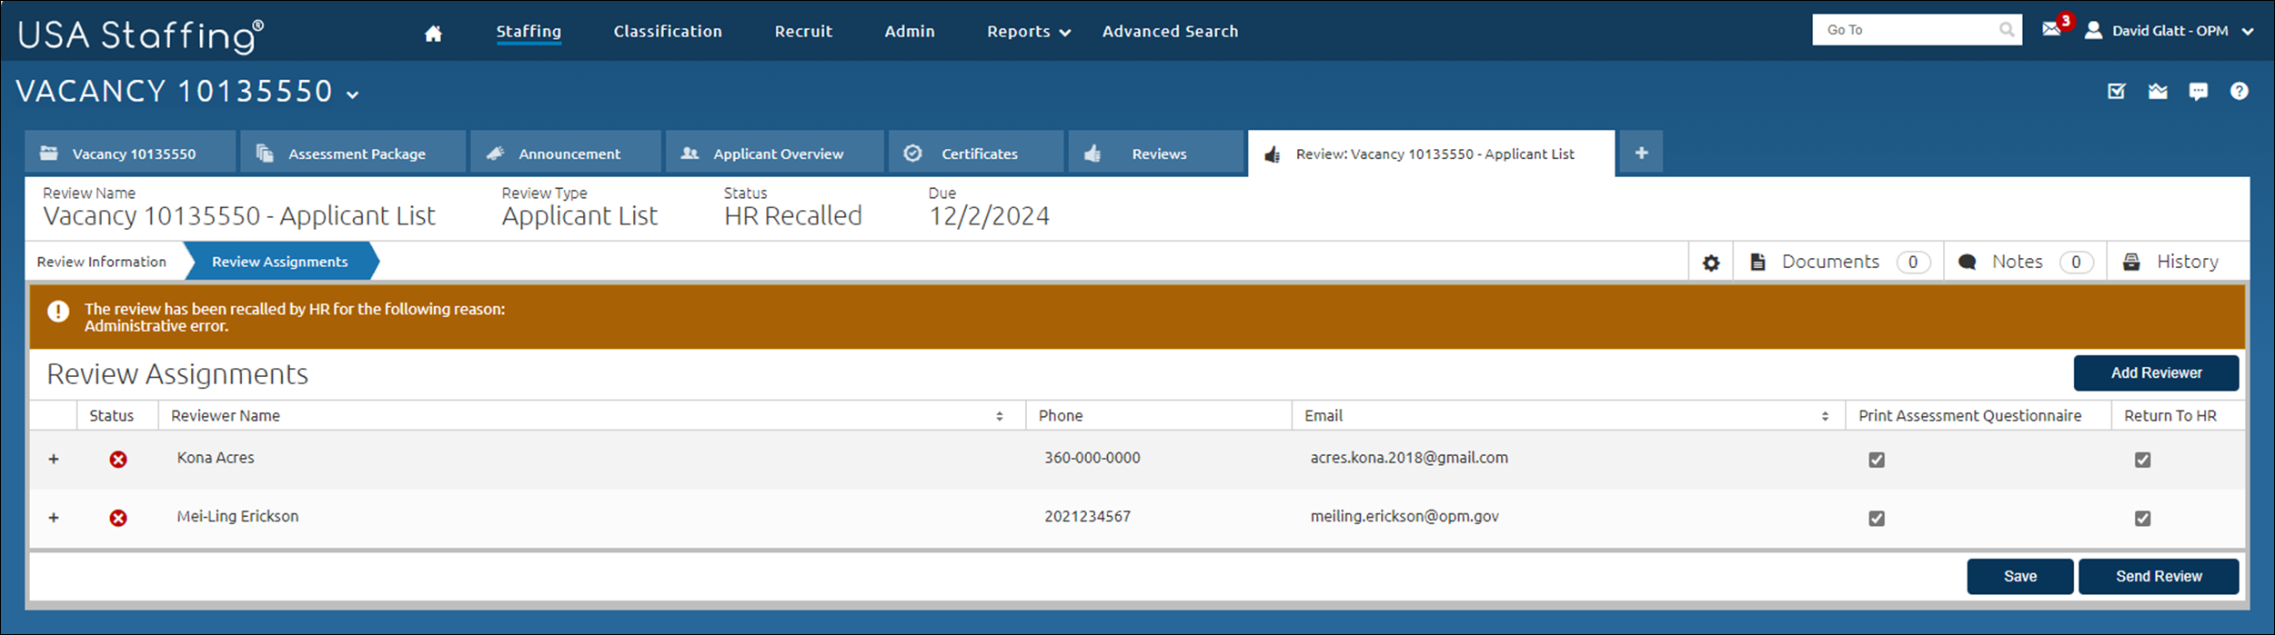Open the Staffing menu
Viewport: 2275px width, 635px height.
coord(528,31)
